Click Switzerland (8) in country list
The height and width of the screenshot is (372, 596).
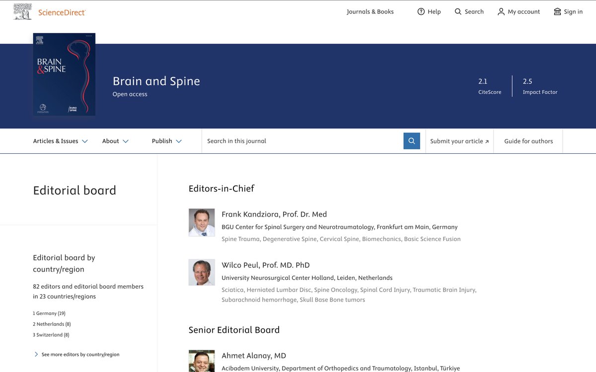click(51, 335)
